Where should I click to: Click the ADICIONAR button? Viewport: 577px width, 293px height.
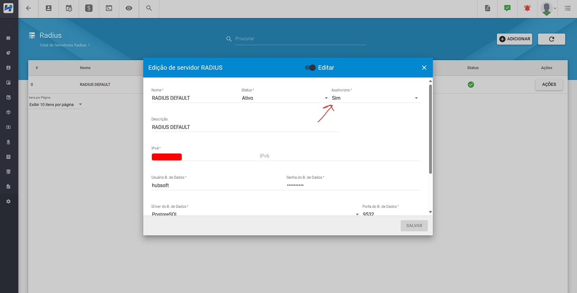point(514,39)
